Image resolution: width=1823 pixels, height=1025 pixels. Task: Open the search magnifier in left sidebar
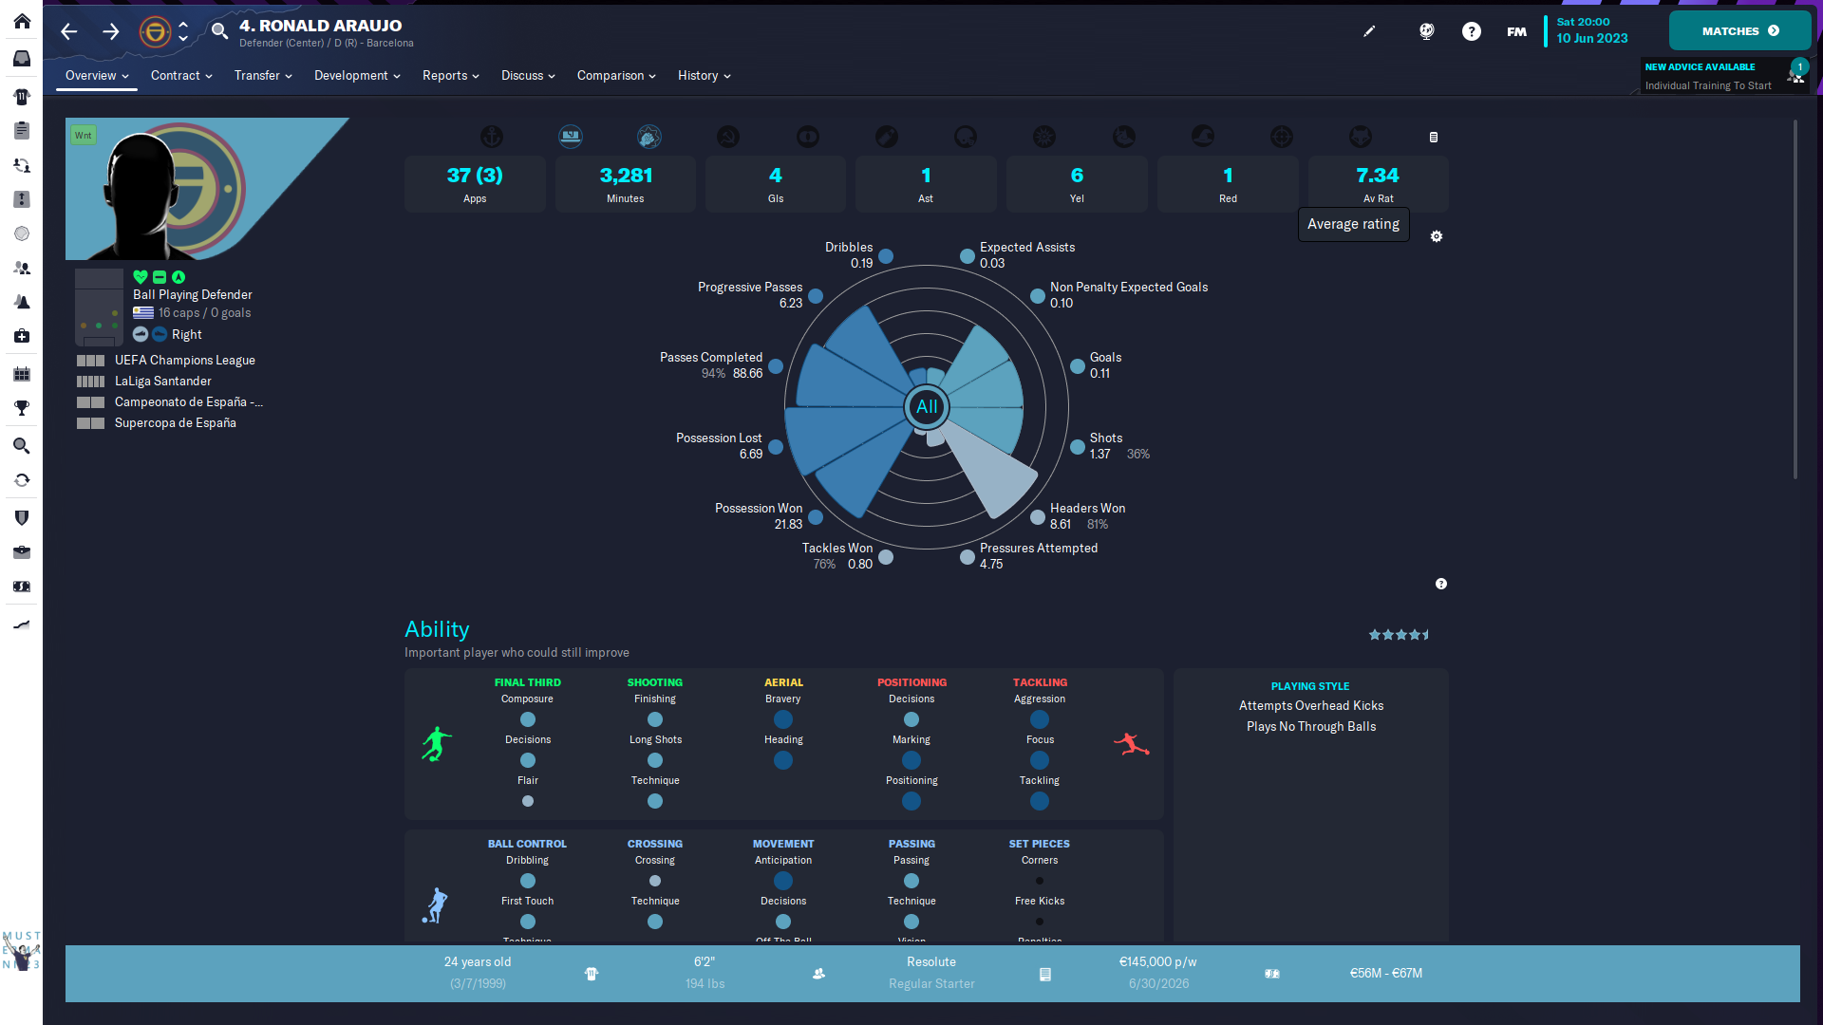pos(22,446)
